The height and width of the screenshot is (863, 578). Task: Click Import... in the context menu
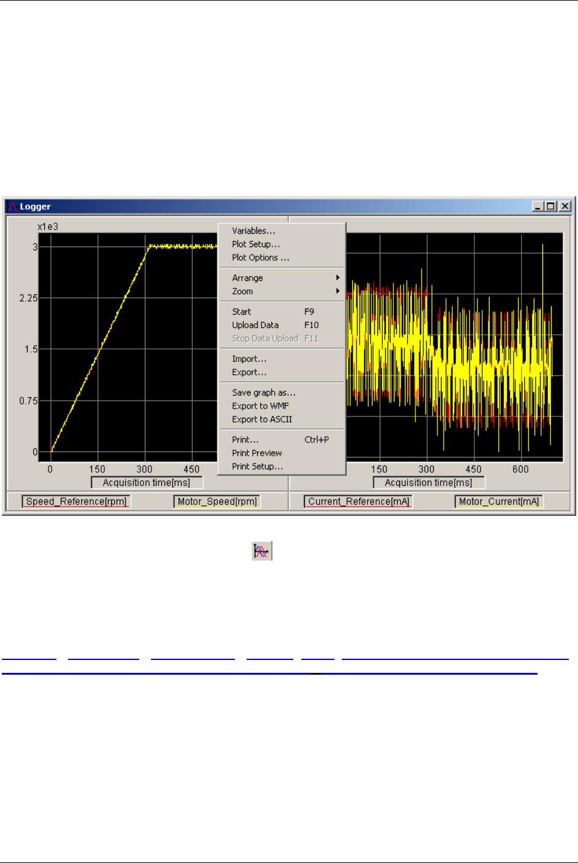pyautogui.click(x=249, y=359)
